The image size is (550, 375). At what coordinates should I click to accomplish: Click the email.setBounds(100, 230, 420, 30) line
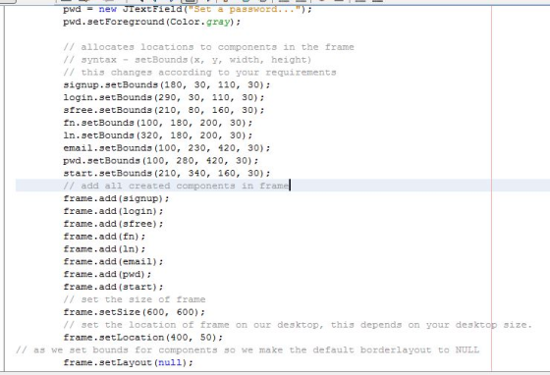[167, 148]
